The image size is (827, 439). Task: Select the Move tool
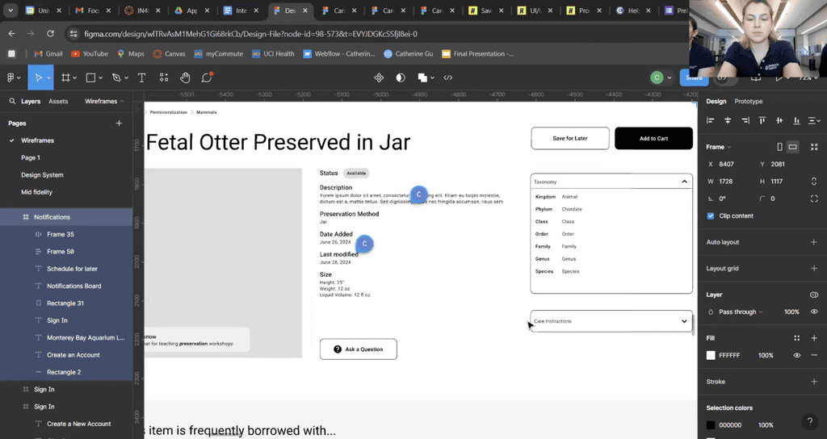(x=37, y=78)
